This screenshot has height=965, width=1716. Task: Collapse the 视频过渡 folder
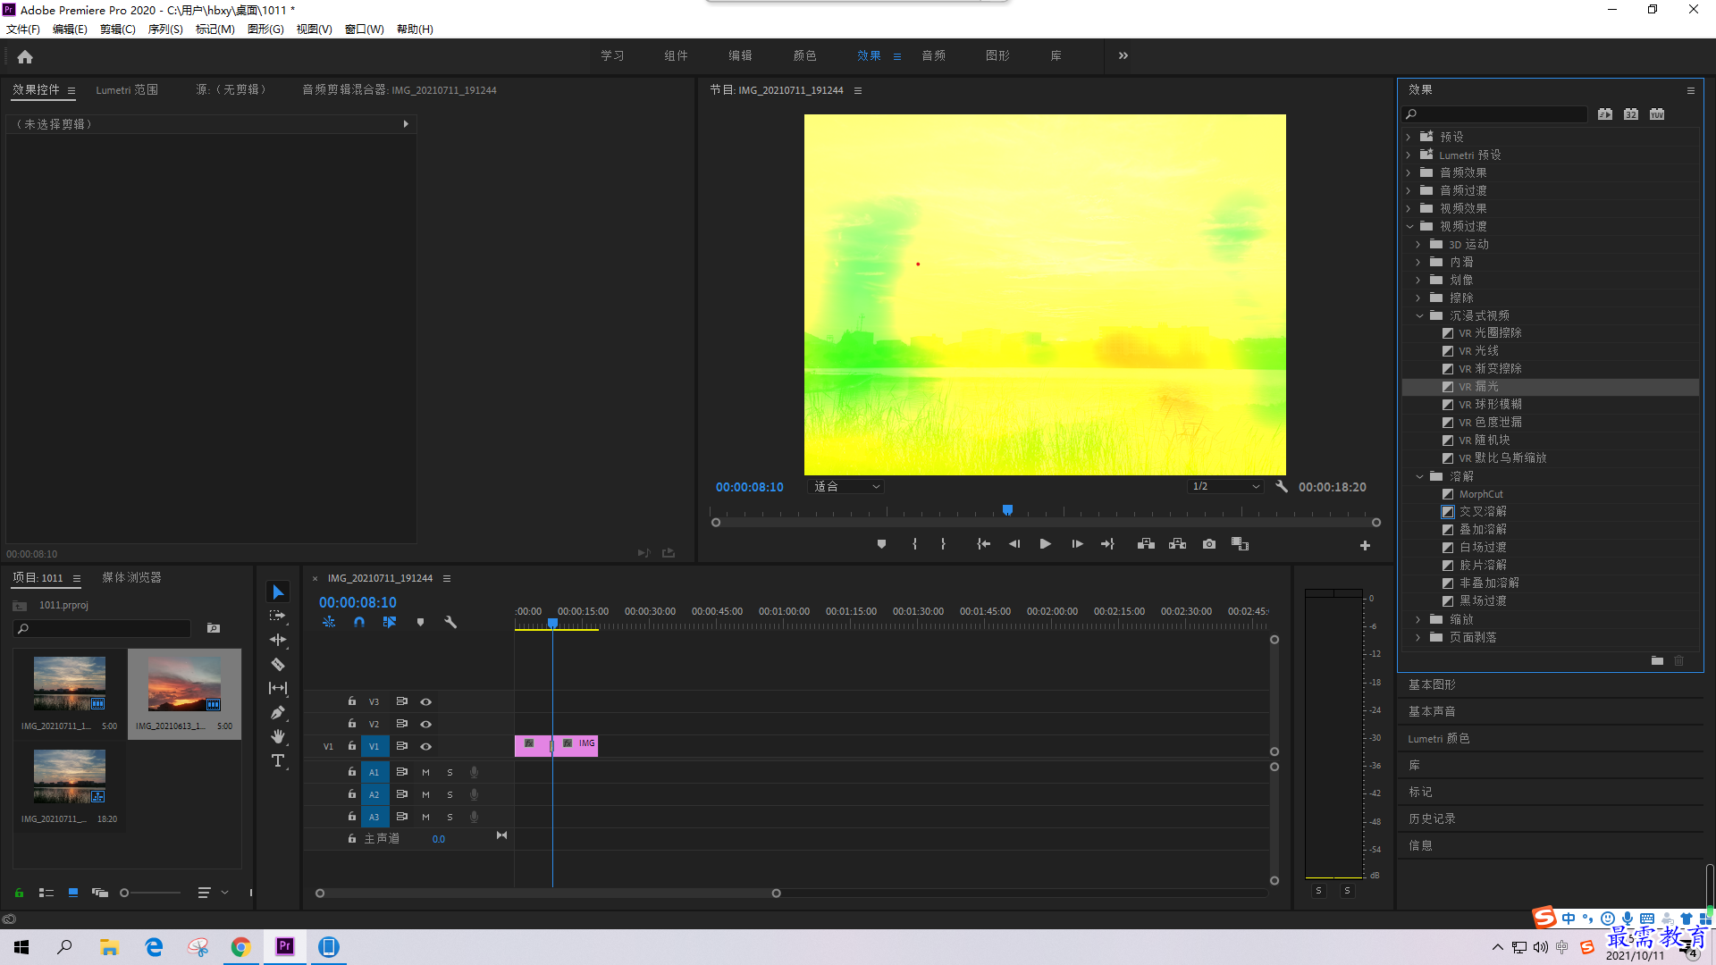point(1409,226)
